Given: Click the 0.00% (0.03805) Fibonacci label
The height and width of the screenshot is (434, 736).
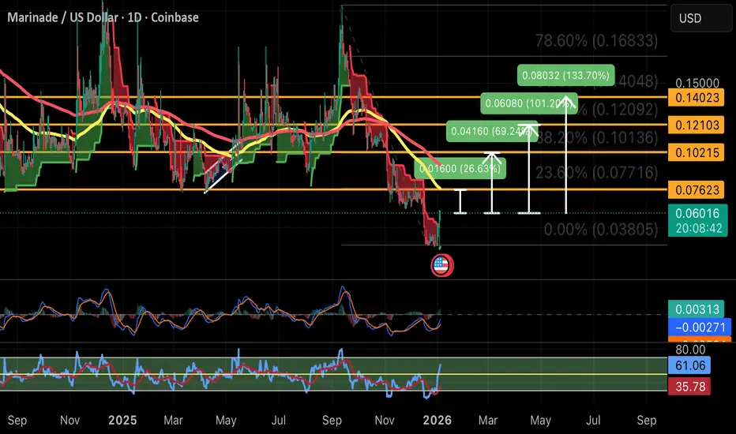Looking at the screenshot, I should pyautogui.click(x=601, y=230).
